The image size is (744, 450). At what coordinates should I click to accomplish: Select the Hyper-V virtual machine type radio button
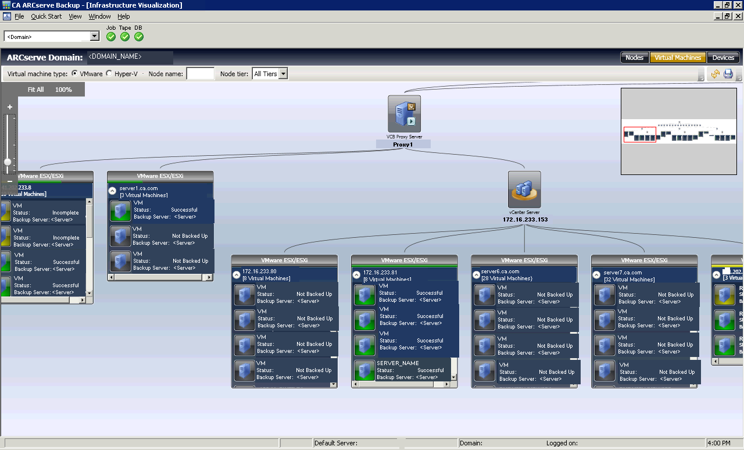[x=109, y=73]
